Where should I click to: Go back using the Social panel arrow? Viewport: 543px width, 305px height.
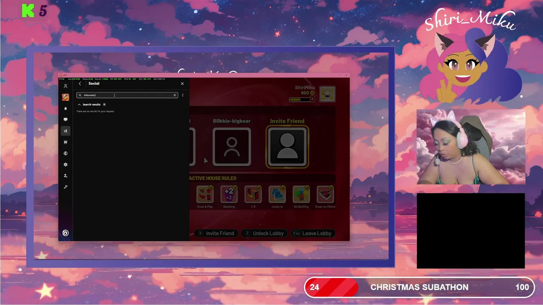[x=80, y=83]
